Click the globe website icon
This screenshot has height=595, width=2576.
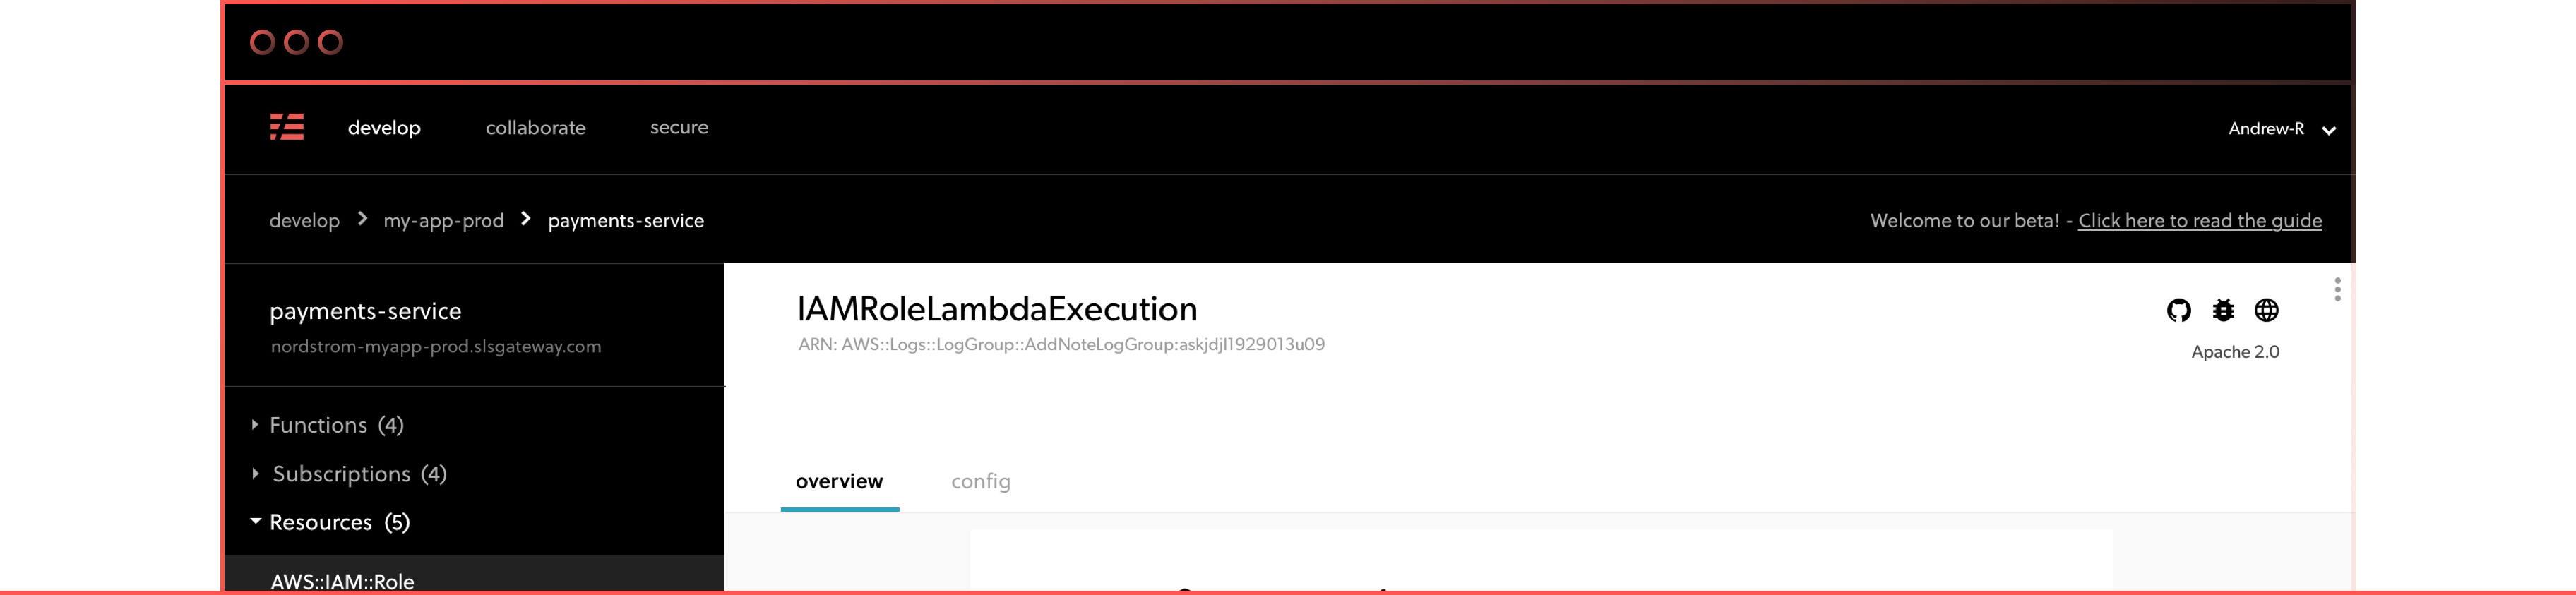2266,310
